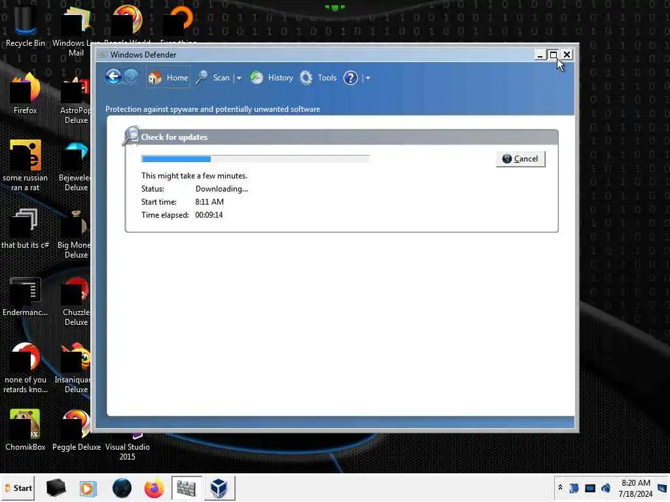The height and width of the screenshot is (502, 670).
Task: Expand the Help options dropdown arrow
Action: [368, 78]
